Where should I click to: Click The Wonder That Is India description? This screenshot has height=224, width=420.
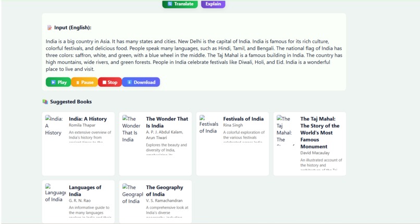click(x=166, y=149)
